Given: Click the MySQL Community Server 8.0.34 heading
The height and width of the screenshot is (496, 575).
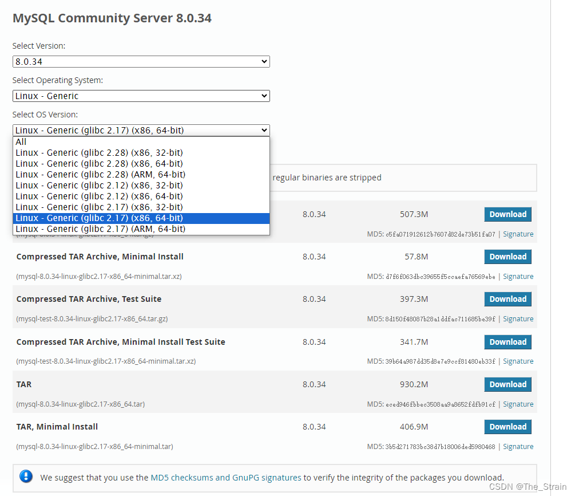Looking at the screenshot, I should click(x=112, y=18).
